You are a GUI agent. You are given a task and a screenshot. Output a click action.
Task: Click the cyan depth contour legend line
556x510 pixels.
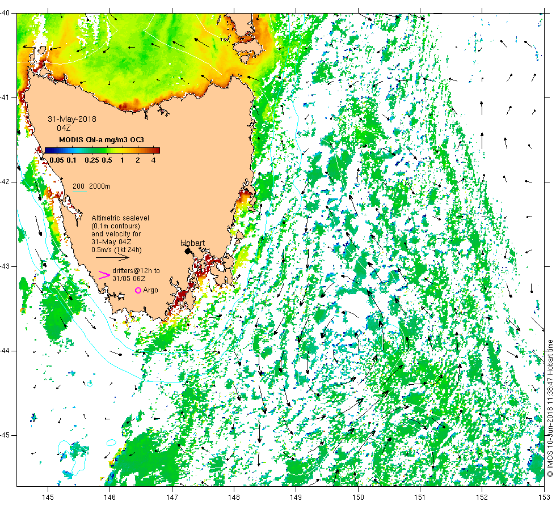80,192
